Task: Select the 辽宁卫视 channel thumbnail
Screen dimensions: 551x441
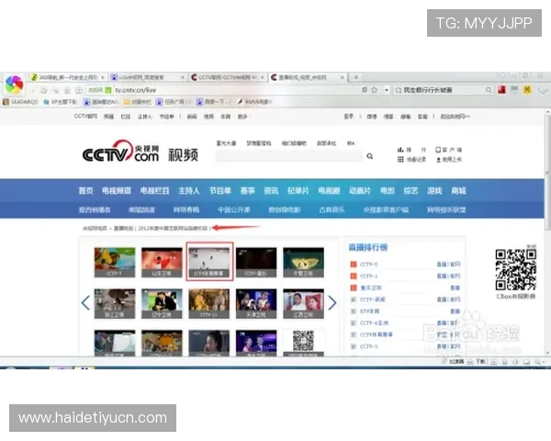Action: pyautogui.click(x=162, y=303)
